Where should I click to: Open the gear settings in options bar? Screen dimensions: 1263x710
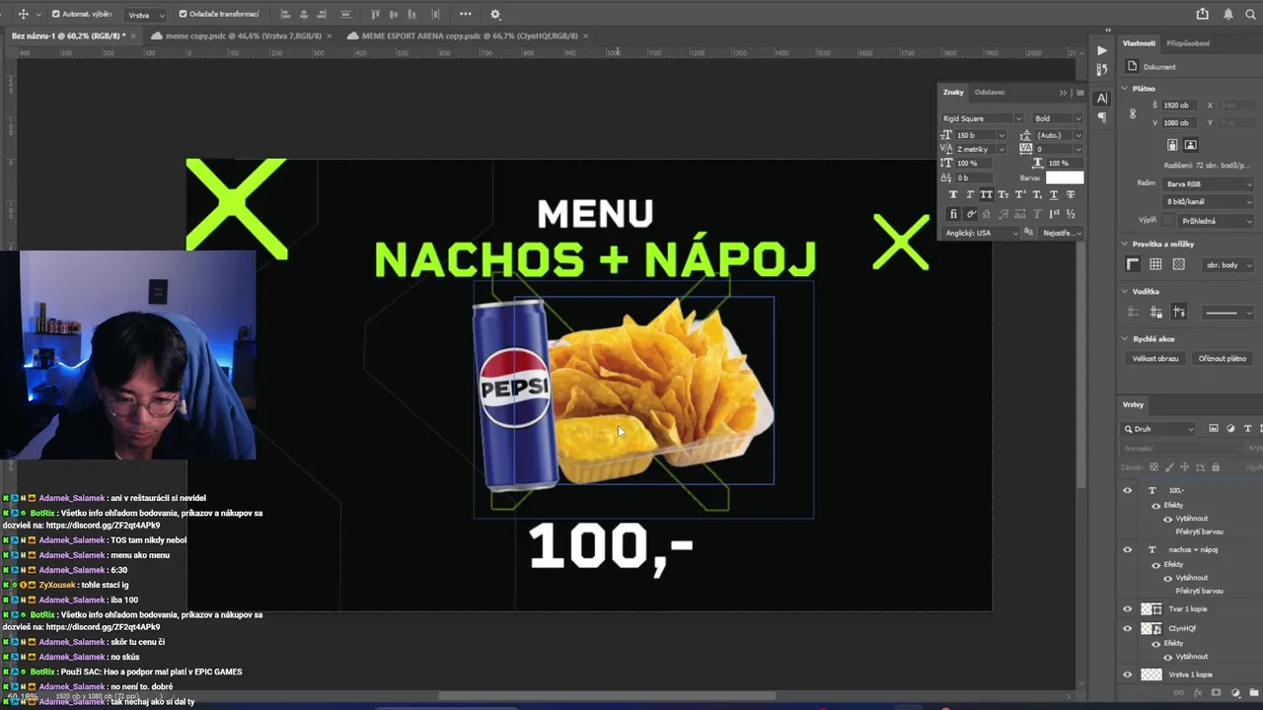click(495, 14)
